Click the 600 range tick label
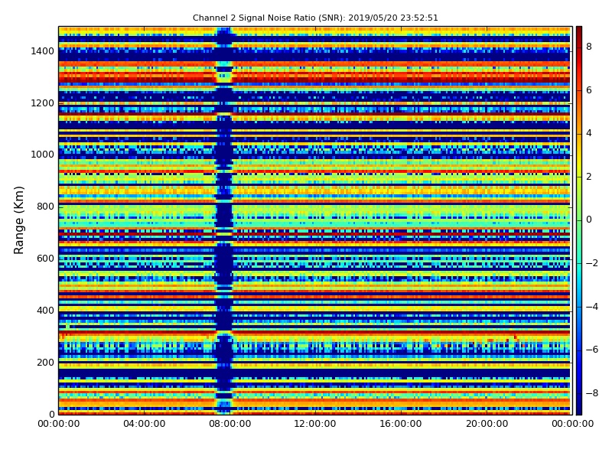 [x=45, y=259]
